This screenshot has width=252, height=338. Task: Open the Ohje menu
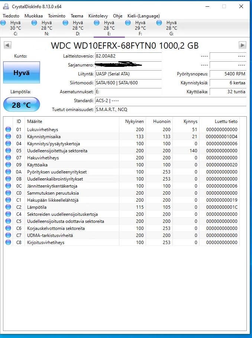[117, 16]
